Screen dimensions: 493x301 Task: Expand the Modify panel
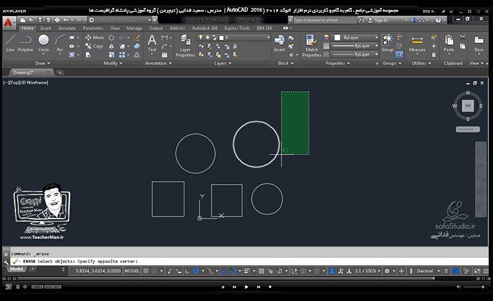click(x=113, y=63)
